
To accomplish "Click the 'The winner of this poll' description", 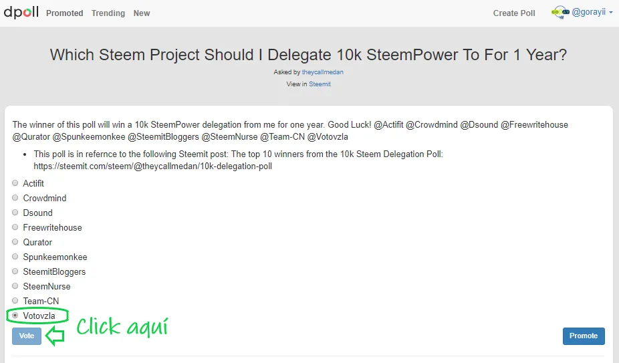I will [x=290, y=131].
